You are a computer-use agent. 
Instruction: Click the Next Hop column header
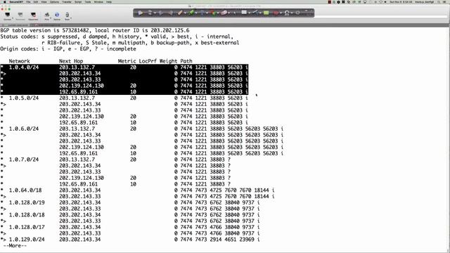tap(71, 61)
